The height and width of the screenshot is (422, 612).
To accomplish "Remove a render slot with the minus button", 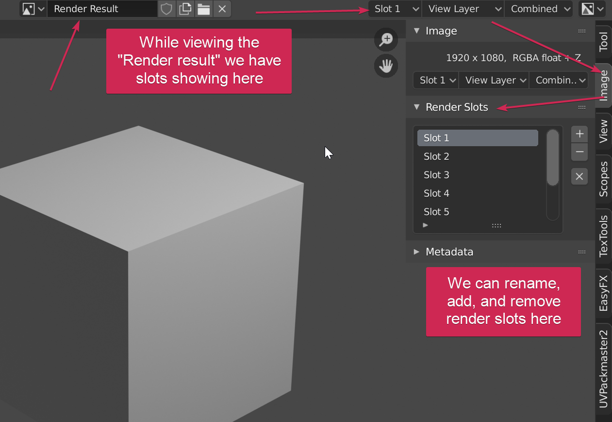I will [x=579, y=152].
